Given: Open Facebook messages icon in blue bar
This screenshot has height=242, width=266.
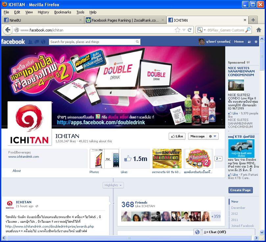Looking at the screenshot, I should (x=36, y=42).
